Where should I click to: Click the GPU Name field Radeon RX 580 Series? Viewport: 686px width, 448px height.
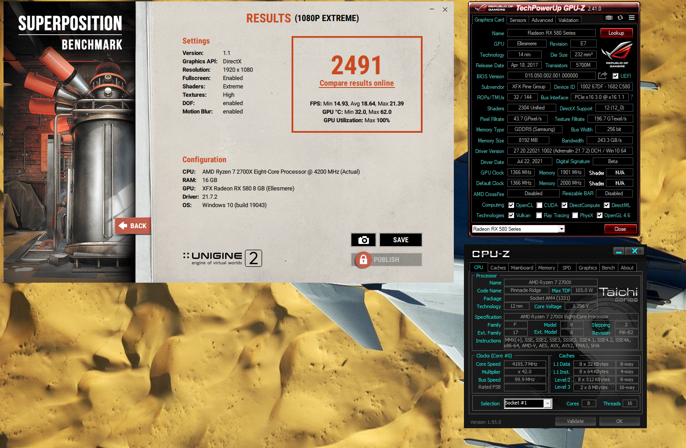[x=551, y=33]
